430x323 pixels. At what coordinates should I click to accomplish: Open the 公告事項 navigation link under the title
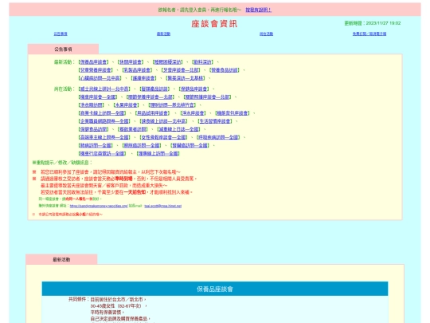click(x=61, y=33)
